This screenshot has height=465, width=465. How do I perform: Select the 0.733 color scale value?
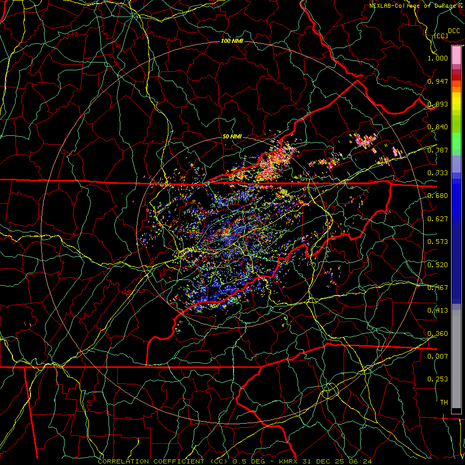438,173
